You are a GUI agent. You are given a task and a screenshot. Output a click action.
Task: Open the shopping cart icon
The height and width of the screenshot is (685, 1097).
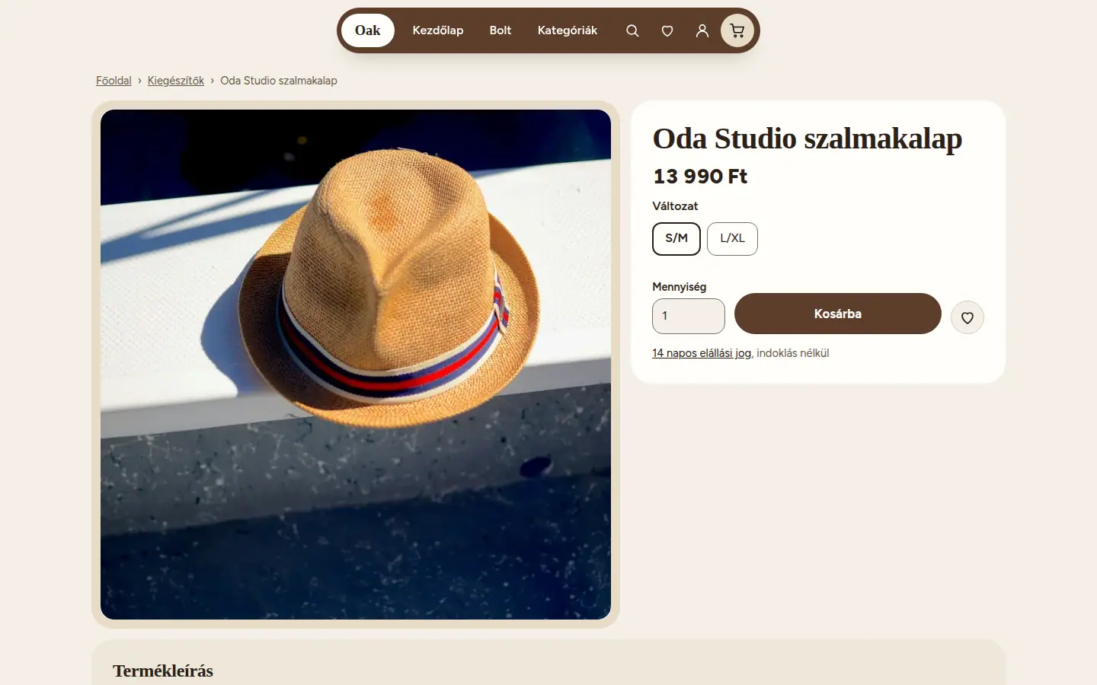(737, 30)
